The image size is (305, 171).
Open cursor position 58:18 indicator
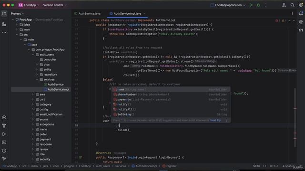coord(256,166)
